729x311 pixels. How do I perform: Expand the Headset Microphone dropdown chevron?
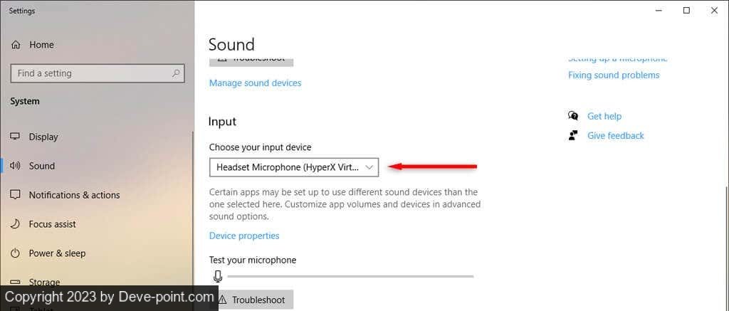point(369,167)
